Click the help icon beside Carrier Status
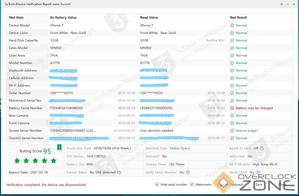 [x=119, y=172]
